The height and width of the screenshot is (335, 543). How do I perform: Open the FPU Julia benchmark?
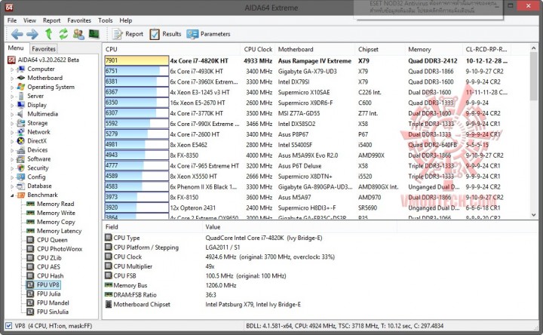(x=44, y=294)
